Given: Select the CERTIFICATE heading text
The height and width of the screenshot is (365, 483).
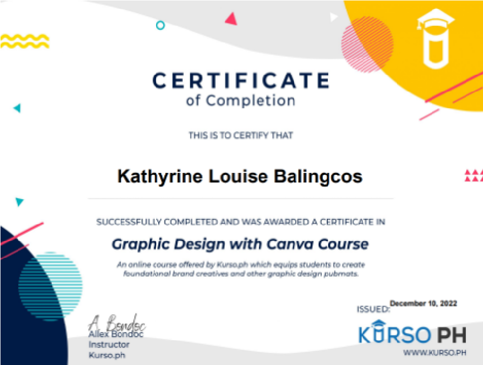Looking at the screenshot, I should point(241,81).
